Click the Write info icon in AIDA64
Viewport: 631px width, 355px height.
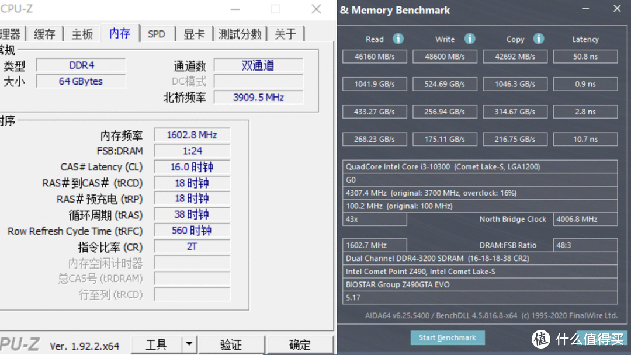click(469, 39)
